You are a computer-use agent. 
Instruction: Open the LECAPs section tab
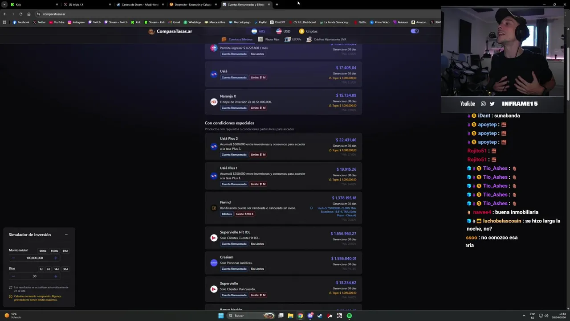[293, 39]
